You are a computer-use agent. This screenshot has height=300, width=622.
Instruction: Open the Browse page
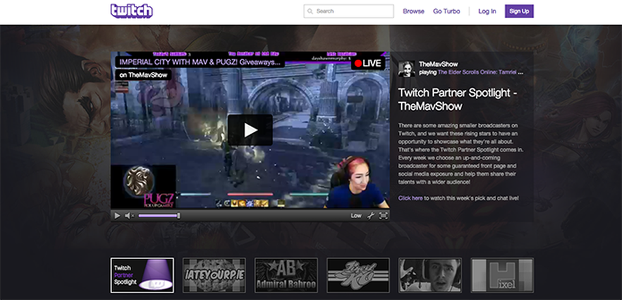(413, 11)
